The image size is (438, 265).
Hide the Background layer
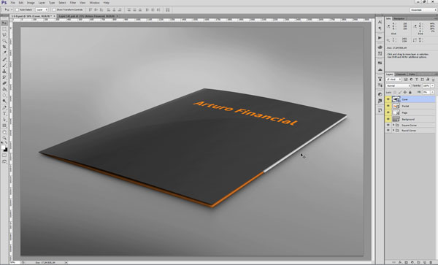[388, 119]
